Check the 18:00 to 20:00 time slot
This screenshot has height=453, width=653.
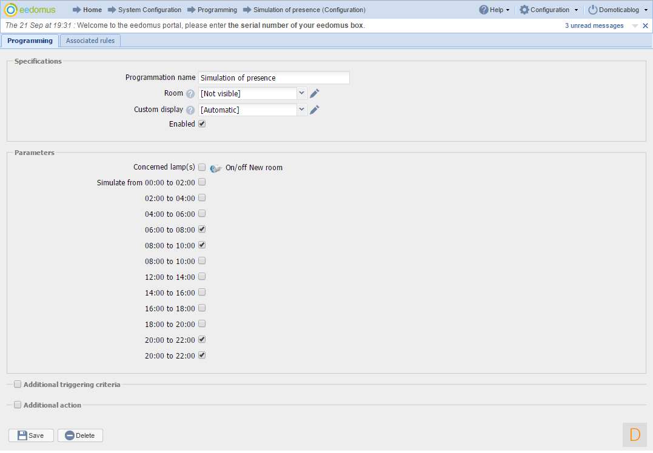click(x=202, y=324)
